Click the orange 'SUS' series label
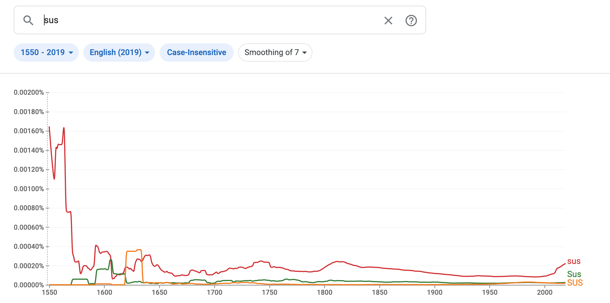 point(575,283)
